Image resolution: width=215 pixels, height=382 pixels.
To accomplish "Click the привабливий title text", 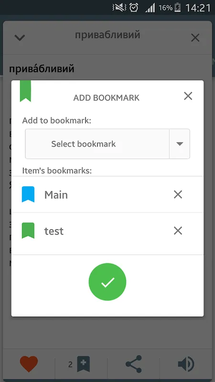I will (x=107, y=35).
